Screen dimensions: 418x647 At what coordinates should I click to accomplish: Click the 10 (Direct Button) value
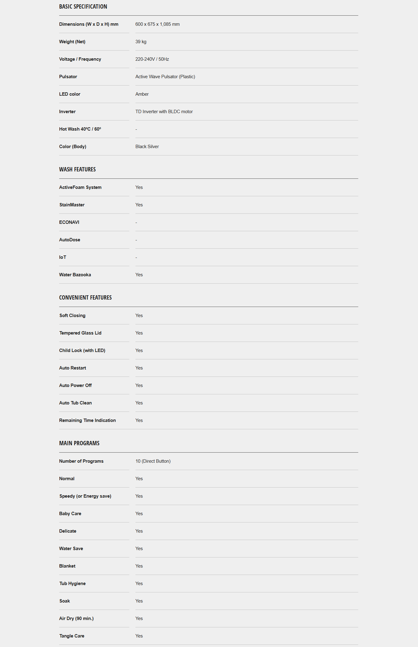153,461
